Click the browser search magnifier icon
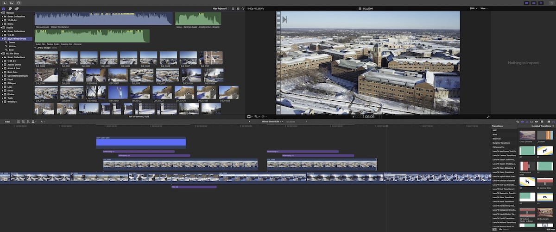The width and height of the screenshot is (556, 232). coord(242,8)
